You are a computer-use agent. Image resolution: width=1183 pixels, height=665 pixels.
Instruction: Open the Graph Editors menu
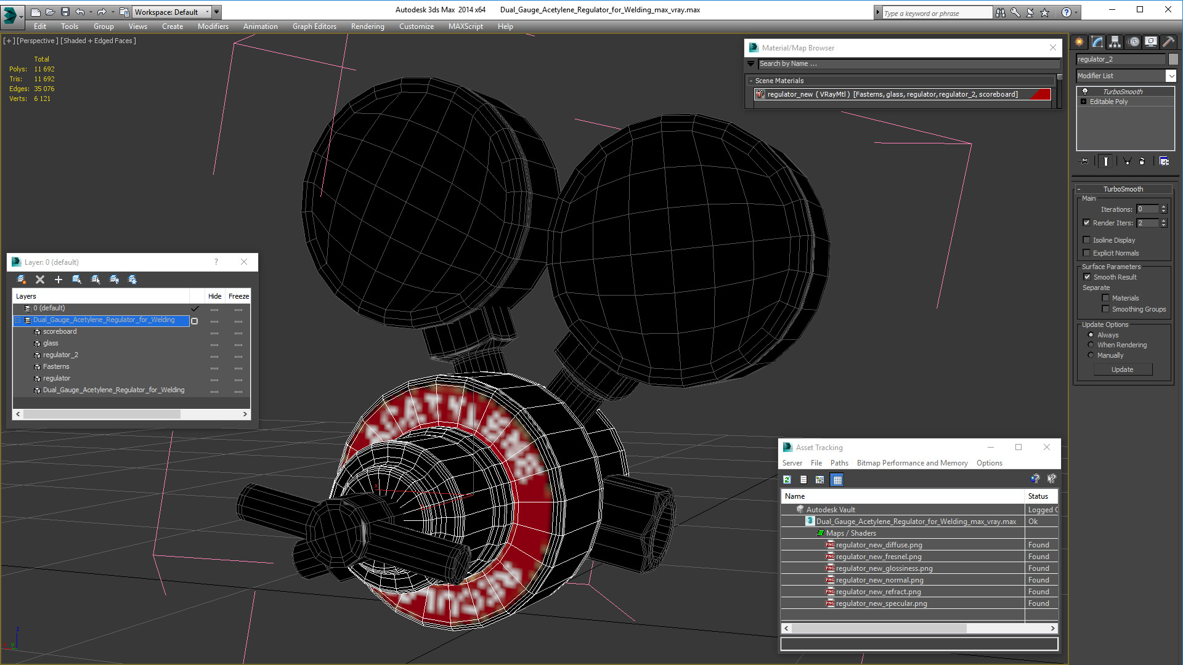coord(314,26)
